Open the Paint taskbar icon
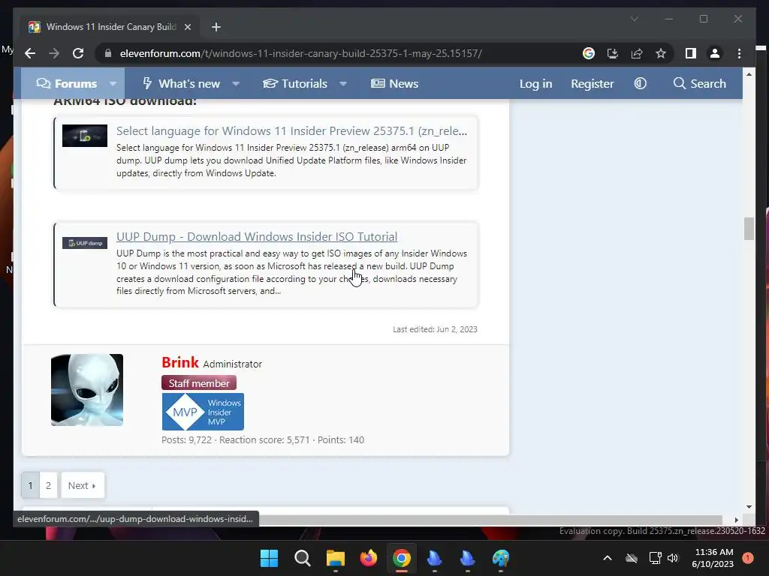 501,558
